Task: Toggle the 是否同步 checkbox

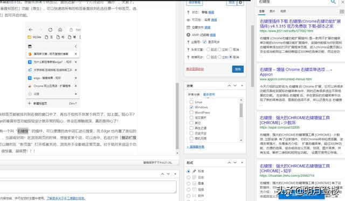Action: point(205,42)
